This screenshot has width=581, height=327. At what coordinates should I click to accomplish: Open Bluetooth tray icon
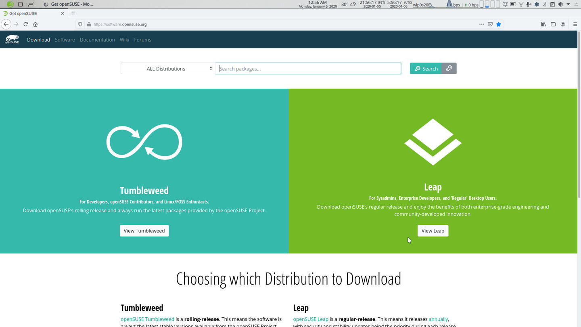[x=544, y=4]
